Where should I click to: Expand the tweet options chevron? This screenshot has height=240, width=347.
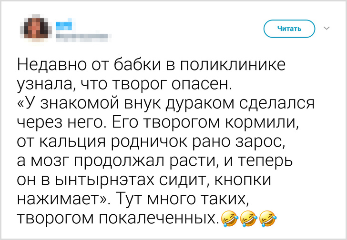tap(327, 29)
